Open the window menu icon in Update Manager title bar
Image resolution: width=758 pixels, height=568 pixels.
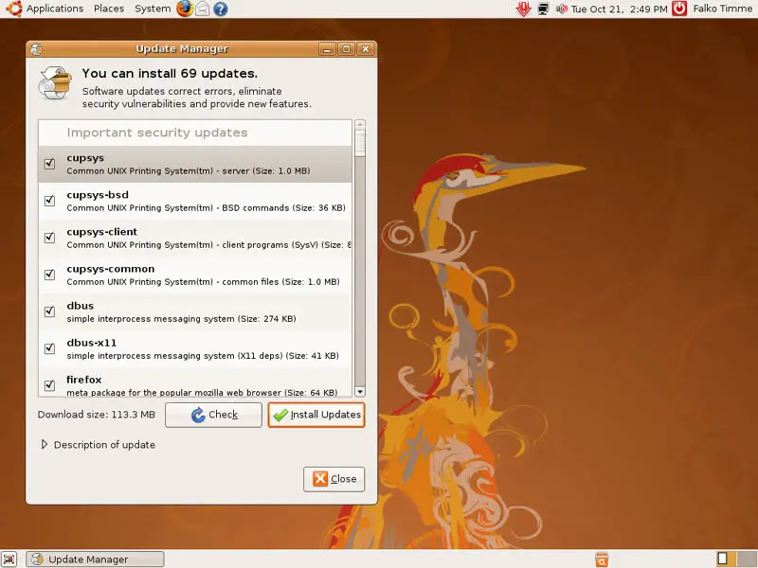click(x=36, y=49)
